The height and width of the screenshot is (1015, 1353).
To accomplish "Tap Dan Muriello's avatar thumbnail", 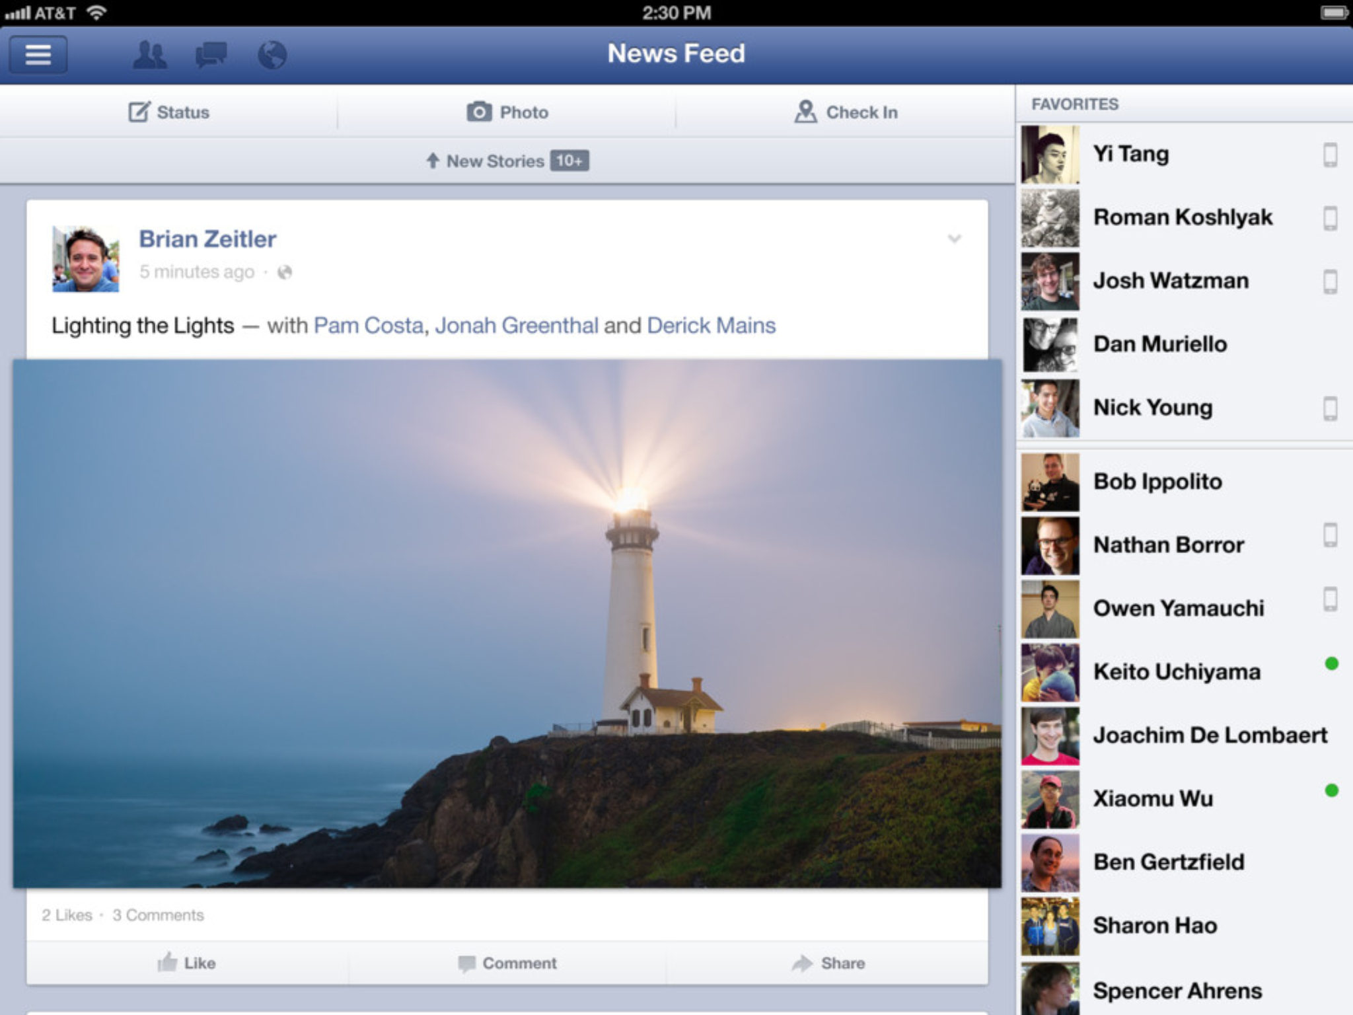I will tap(1050, 345).
